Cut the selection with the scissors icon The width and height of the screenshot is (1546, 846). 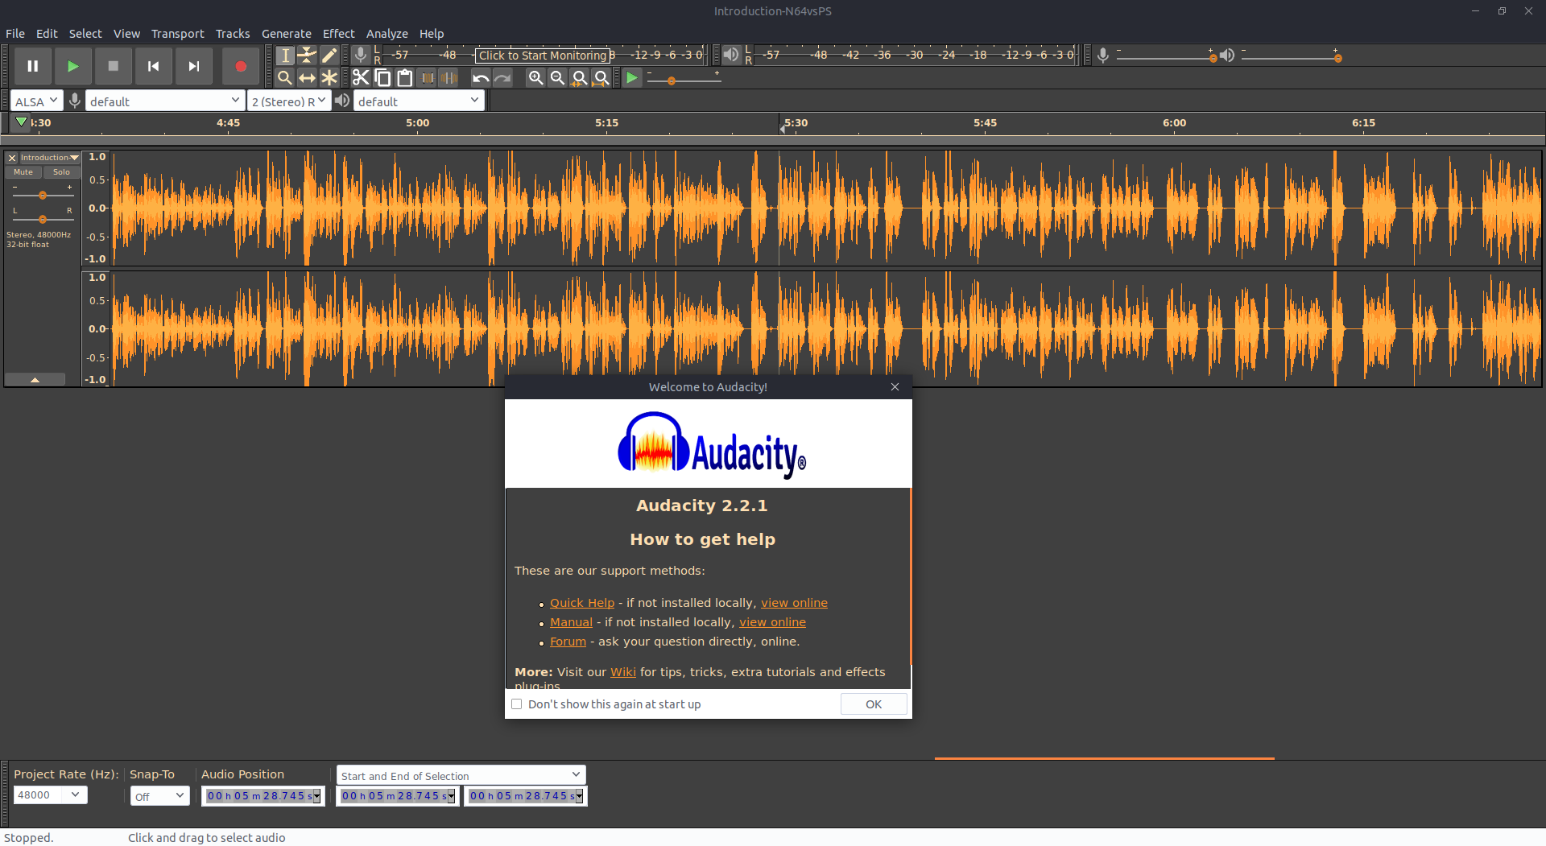click(361, 78)
